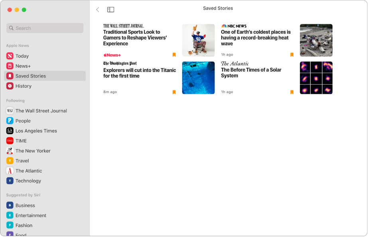Click The Atlantic channel icon
Image resolution: width=368 pixels, height=237 pixels.
[x=10, y=171]
